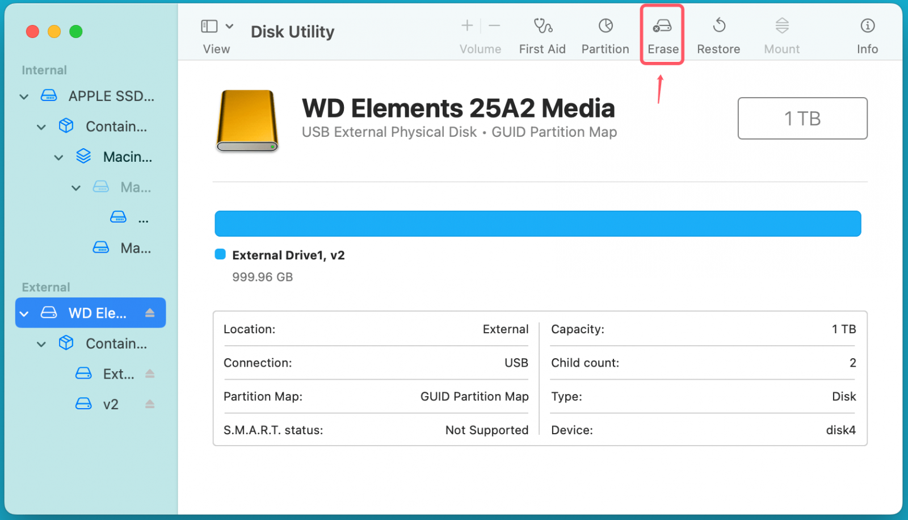
Task: Eject the v2 volume
Action: [150, 404]
